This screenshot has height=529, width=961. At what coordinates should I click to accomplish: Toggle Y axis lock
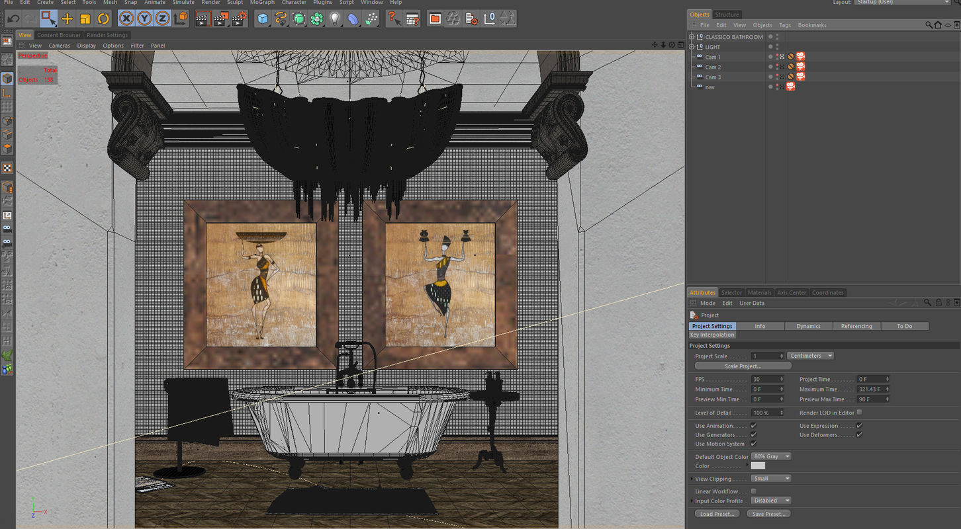pos(144,19)
